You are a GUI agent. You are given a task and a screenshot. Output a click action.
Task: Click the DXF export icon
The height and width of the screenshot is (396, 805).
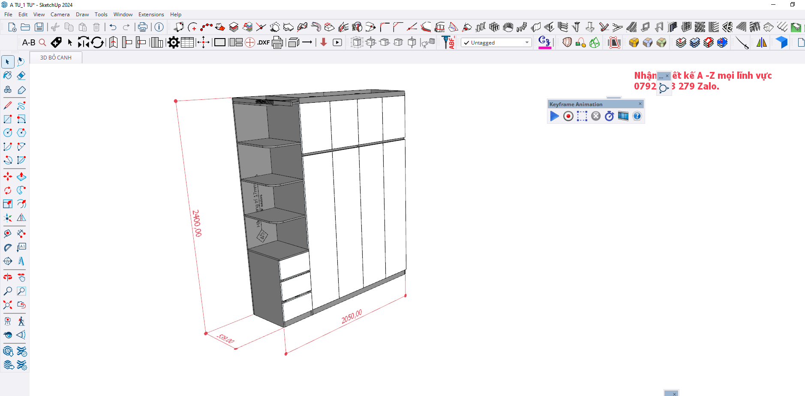coord(263,42)
